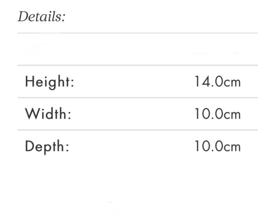Image resolution: width=258 pixels, height=220 pixels.
Task: Select the "Width:" label
Action: tap(48, 113)
